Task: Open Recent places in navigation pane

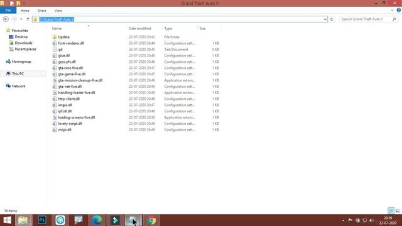Action: click(x=25, y=49)
